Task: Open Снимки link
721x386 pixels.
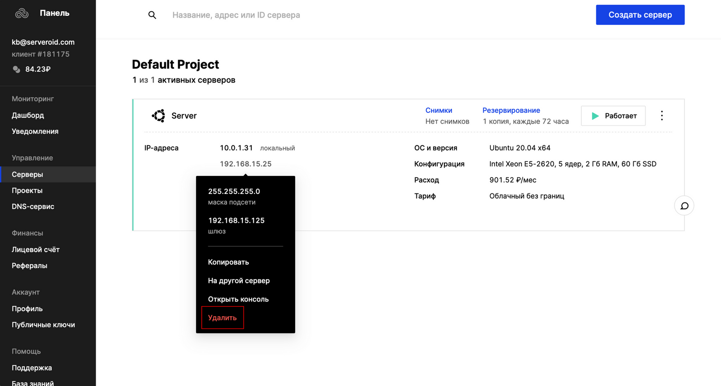Action: coord(438,110)
